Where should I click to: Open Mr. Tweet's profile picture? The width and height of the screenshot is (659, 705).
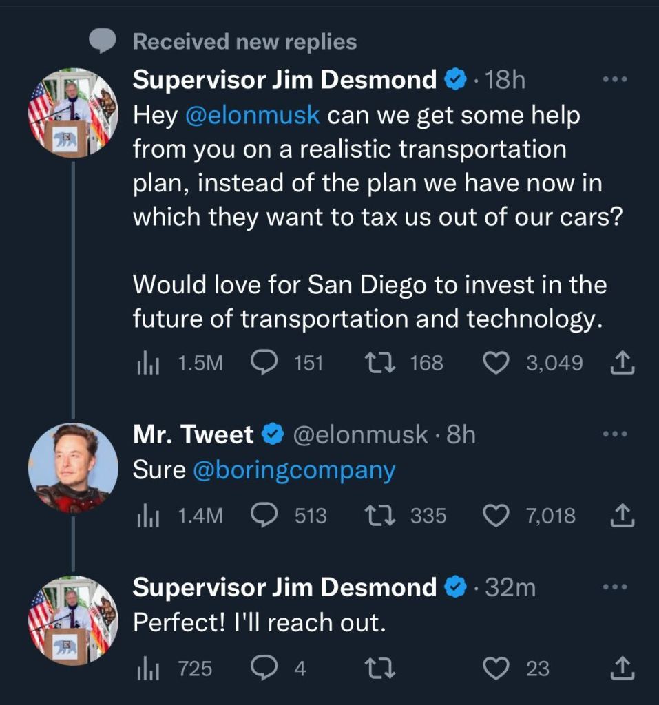[73, 467]
